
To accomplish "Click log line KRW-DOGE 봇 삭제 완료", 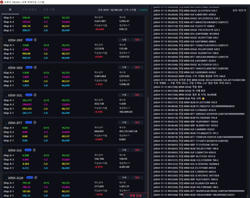I will (179, 91).
